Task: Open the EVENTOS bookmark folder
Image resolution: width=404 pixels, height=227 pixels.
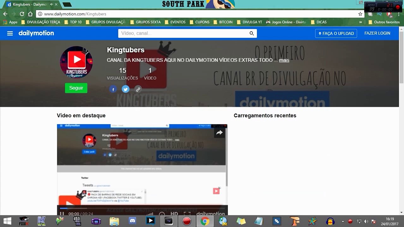Action: [x=175, y=22]
